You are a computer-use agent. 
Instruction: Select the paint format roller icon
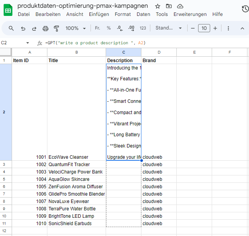pos(56,28)
